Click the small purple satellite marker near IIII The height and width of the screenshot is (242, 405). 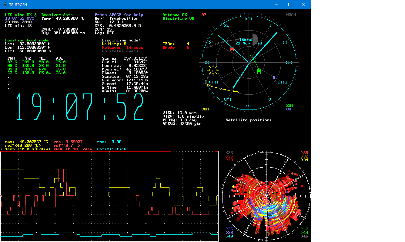click(274, 77)
